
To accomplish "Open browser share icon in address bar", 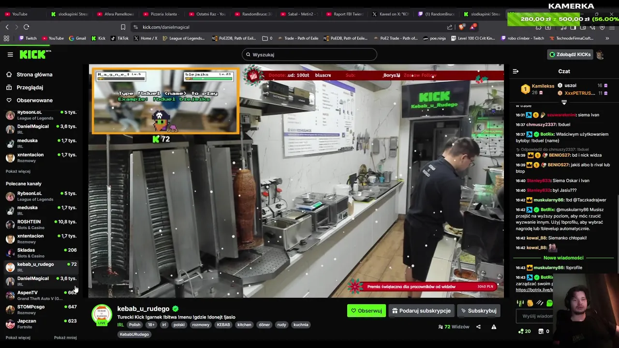I will (450, 27).
